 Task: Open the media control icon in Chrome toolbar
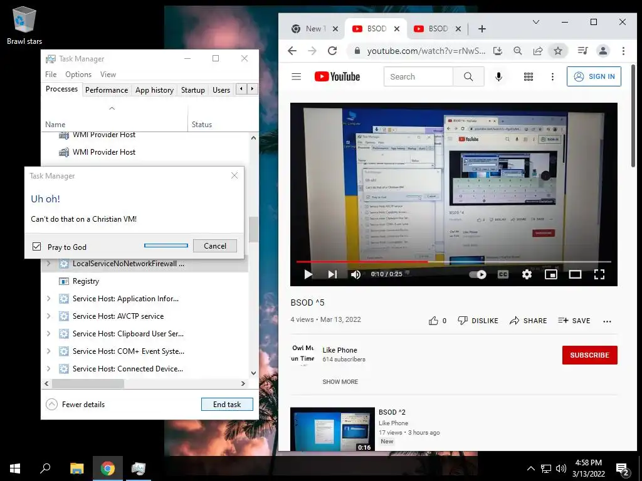(582, 51)
